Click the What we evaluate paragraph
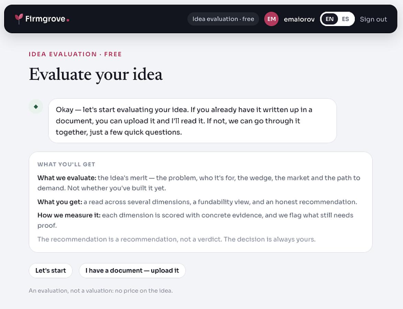This screenshot has width=403, height=309. point(199,183)
